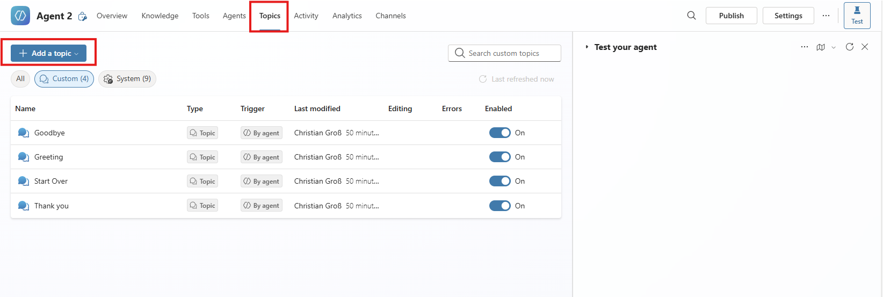883x297 pixels.
Task: Turn off the Thank you topic toggle
Action: coord(500,206)
